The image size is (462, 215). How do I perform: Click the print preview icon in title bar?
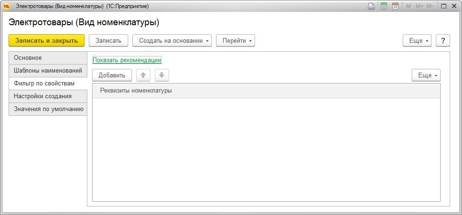371,6
